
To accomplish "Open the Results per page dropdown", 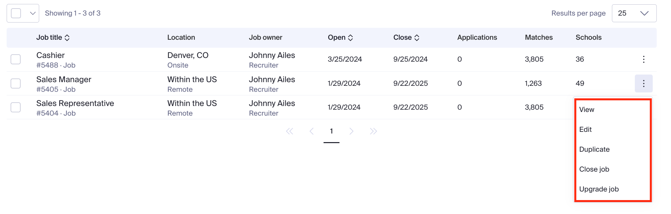I will click(634, 13).
